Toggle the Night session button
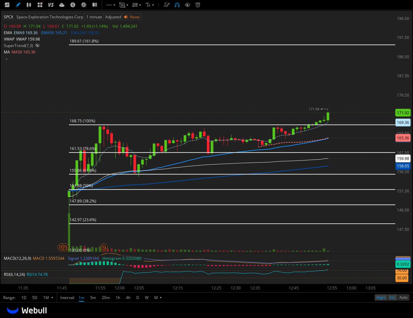 pyautogui.click(x=381, y=297)
